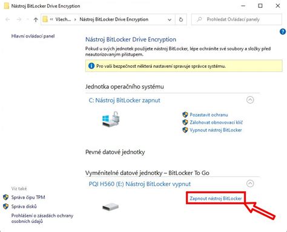Click Vypnout nástroj BitLocker link
The image size is (287, 232).
click(x=216, y=130)
